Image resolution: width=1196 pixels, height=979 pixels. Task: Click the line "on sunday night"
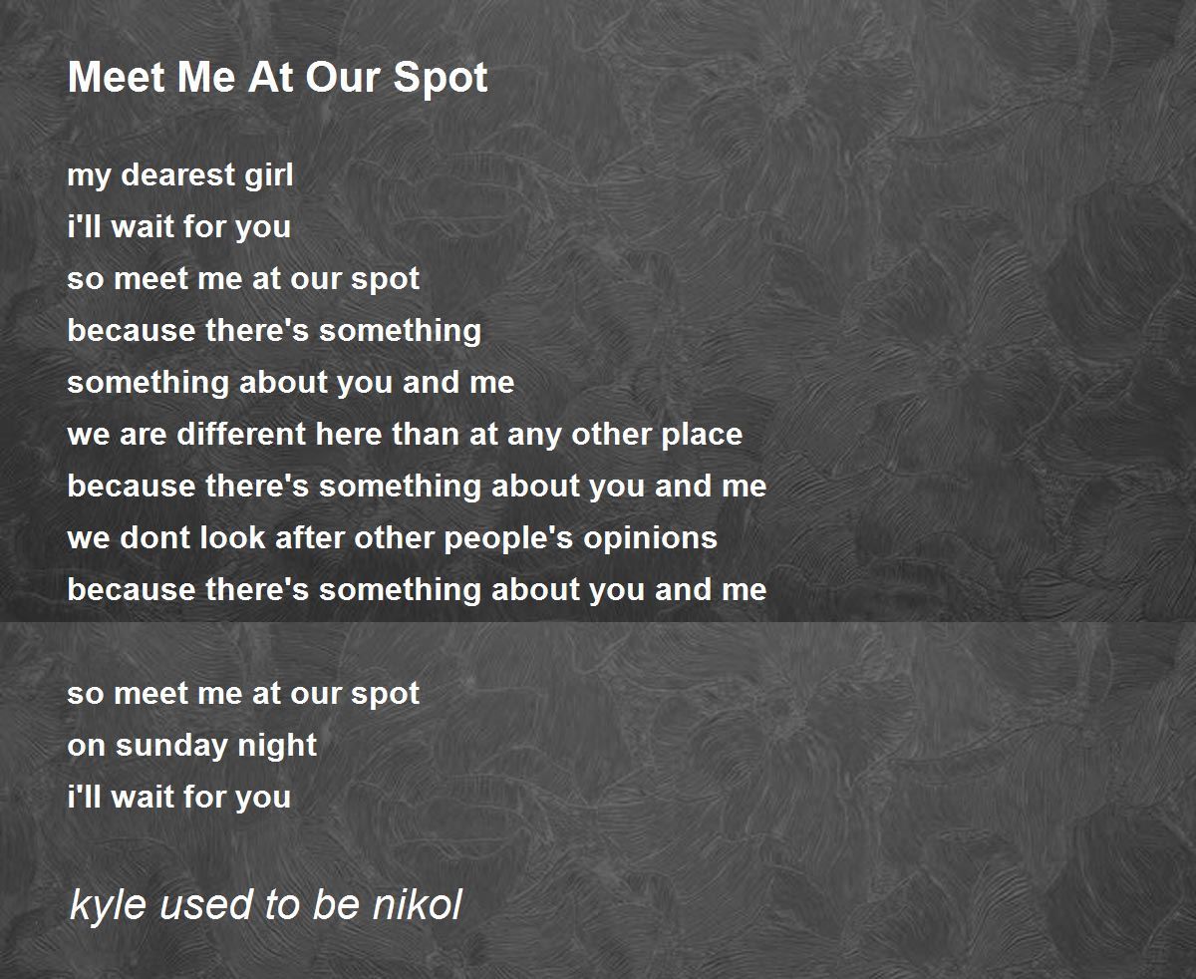pyautogui.click(x=192, y=746)
